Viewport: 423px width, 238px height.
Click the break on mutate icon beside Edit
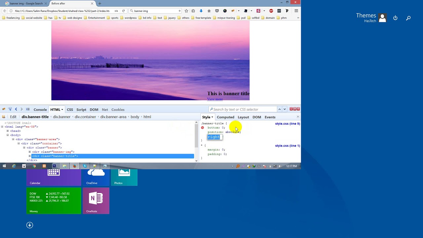4,117
